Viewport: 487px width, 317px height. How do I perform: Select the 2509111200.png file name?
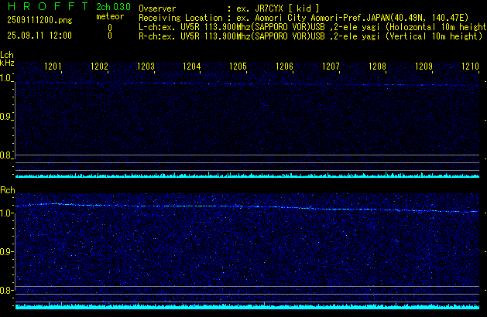click(39, 20)
